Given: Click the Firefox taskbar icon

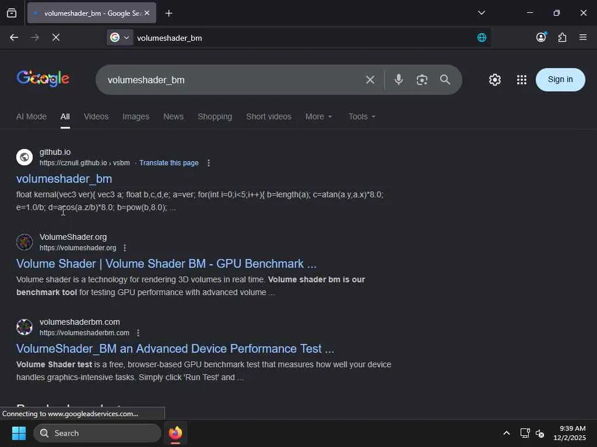Looking at the screenshot, I should click(175, 433).
